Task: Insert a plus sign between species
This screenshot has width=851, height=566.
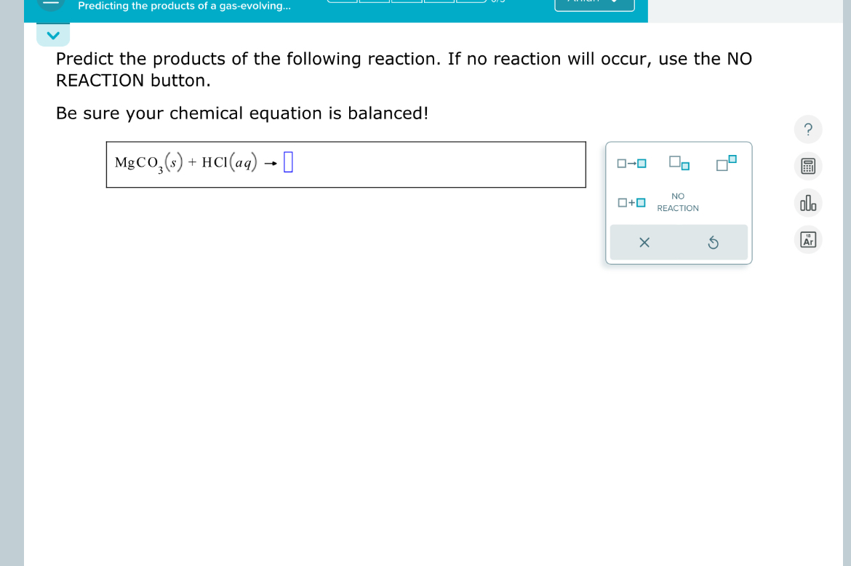Action: (x=631, y=203)
